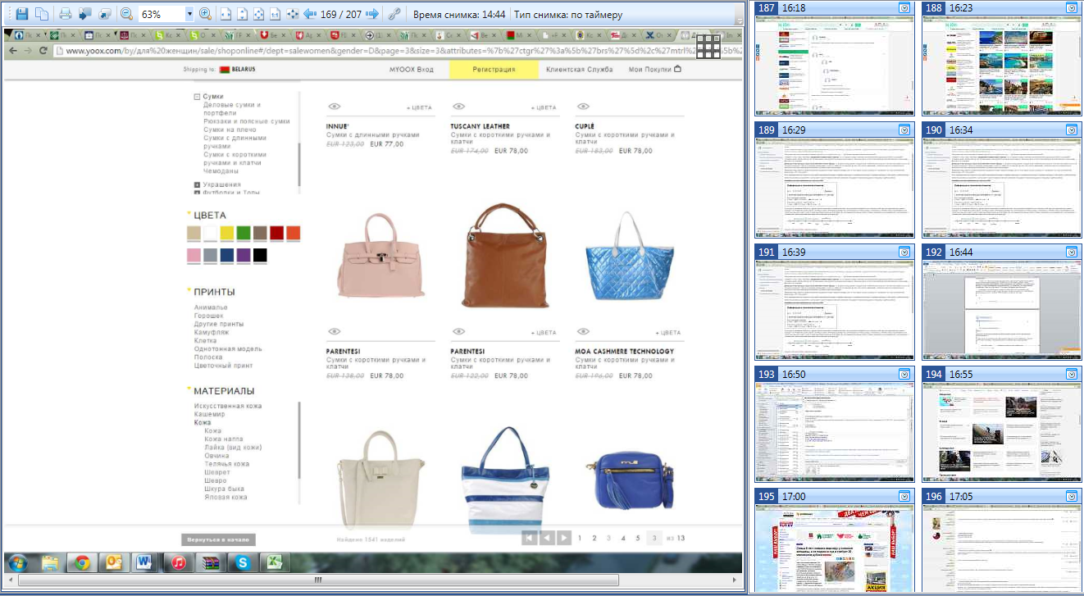Click the copy screenshot icon in the toolbar
This screenshot has height=596, width=1084.
tap(41, 14)
